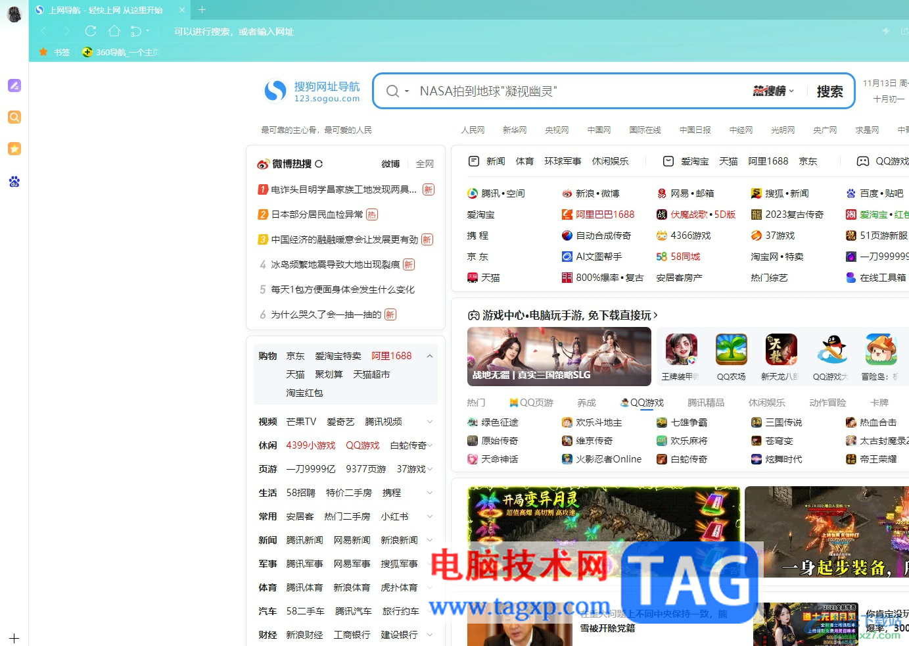
Task: Open 新华网 top link
Action: pos(515,130)
